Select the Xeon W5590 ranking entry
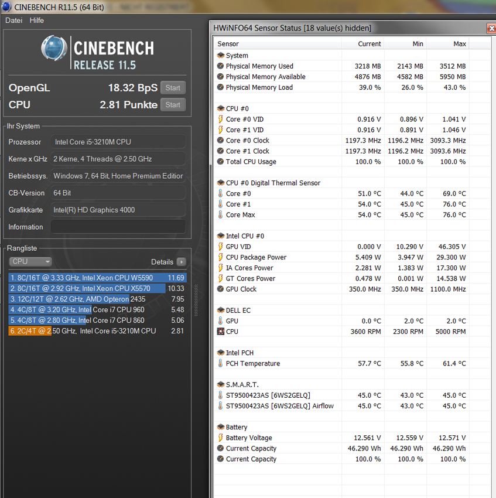 (x=97, y=278)
